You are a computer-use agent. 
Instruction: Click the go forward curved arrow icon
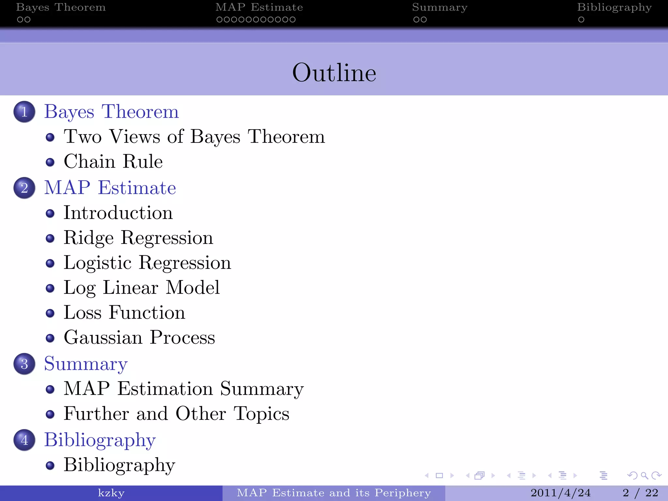656,476
